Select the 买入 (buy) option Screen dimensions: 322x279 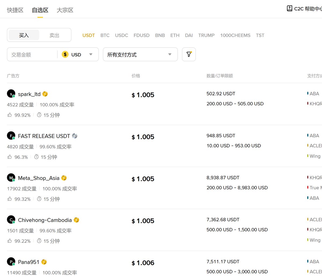pyautogui.click(x=24, y=35)
